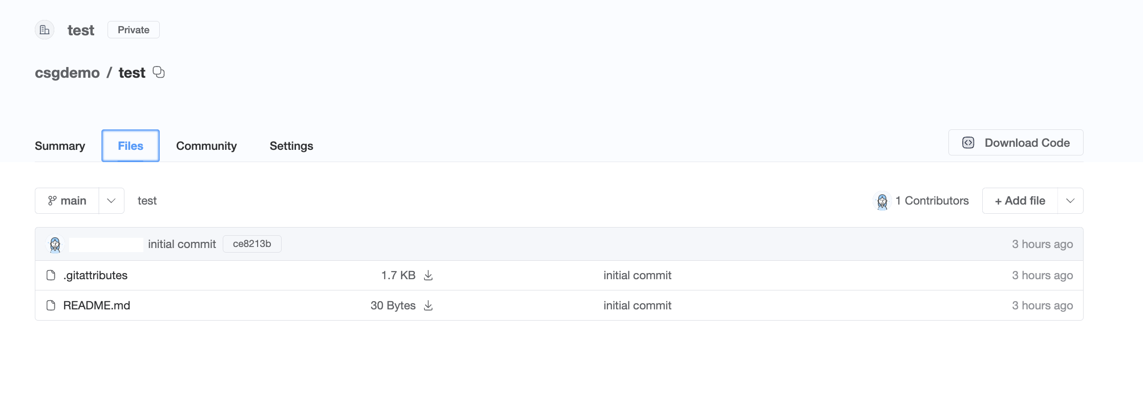The image size is (1143, 405).
Task: Open the README.md file
Action: tap(97, 306)
